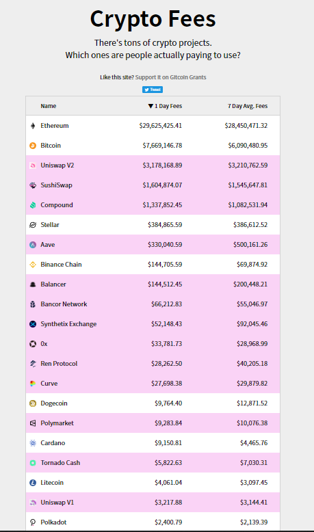The width and height of the screenshot is (314, 532).
Task: Click the Stellar logo icon
Action: coord(33,225)
